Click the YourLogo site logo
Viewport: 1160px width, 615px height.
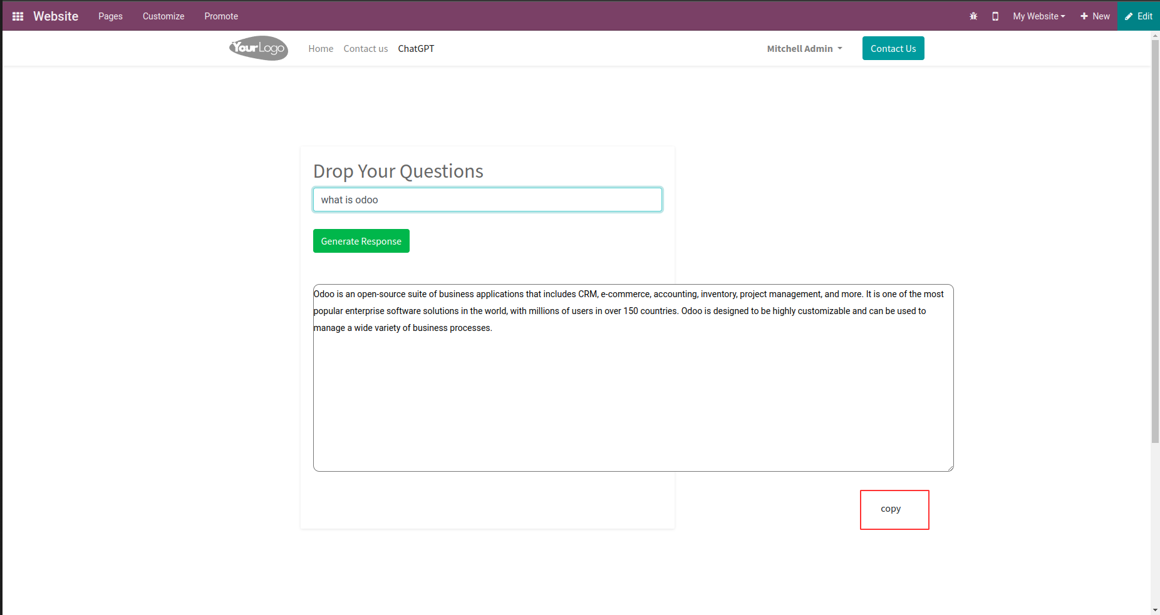click(x=259, y=48)
